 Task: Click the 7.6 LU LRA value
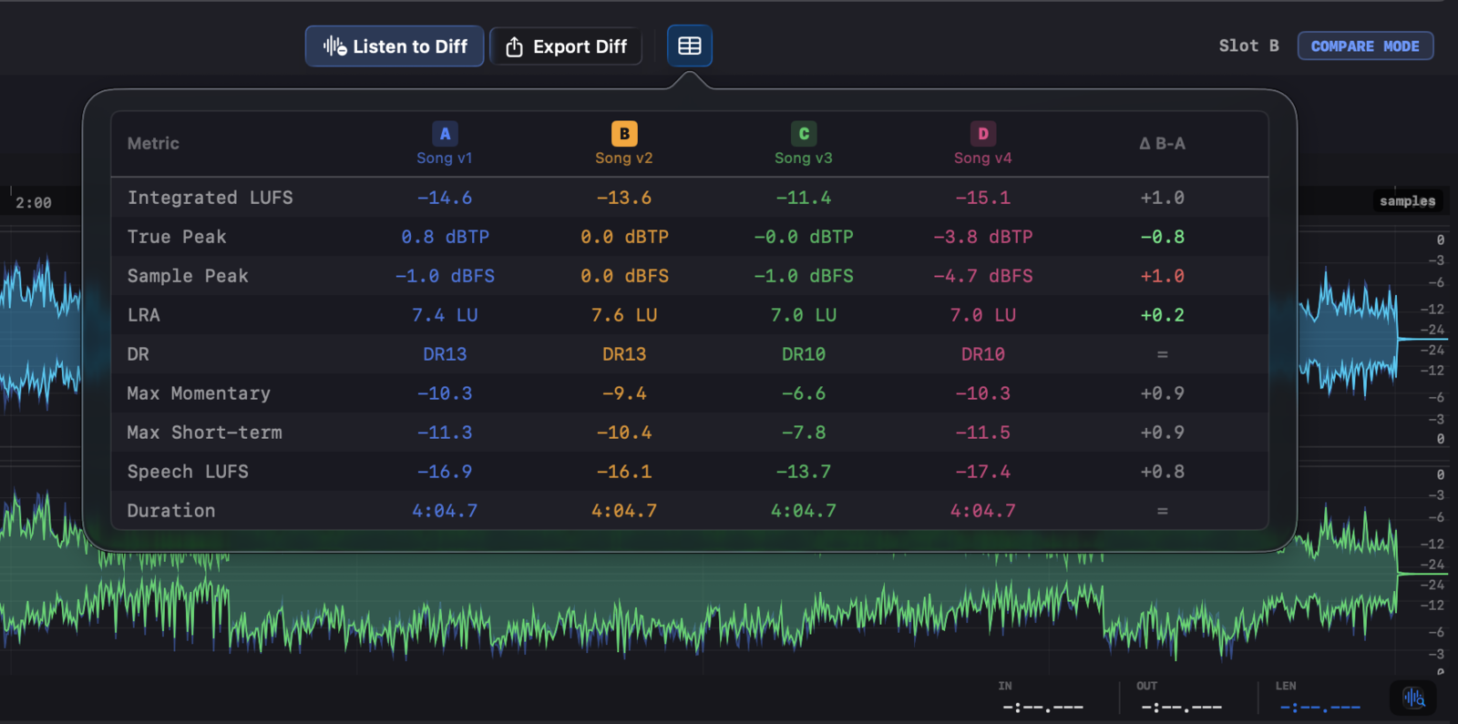pos(624,315)
